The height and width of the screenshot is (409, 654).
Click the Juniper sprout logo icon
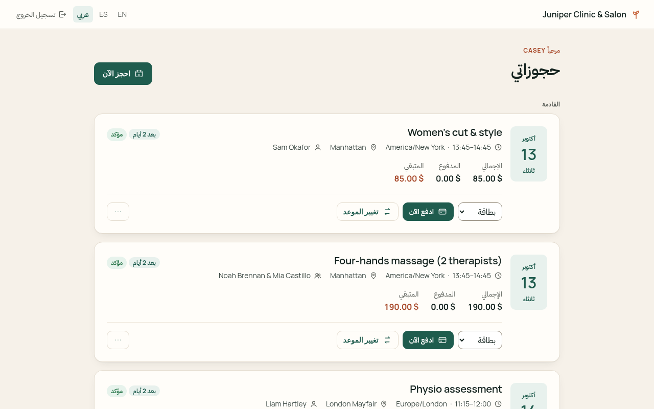tap(636, 14)
